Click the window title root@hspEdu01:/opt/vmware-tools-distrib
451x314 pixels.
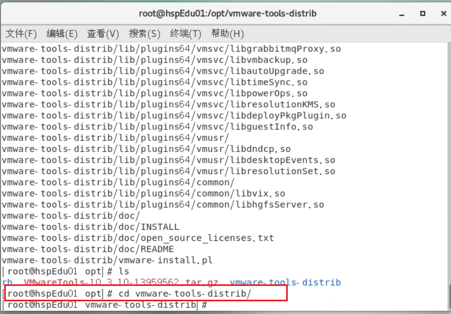[x=227, y=13]
